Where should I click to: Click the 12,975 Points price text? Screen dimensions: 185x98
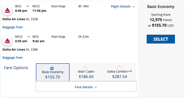click(161, 20)
